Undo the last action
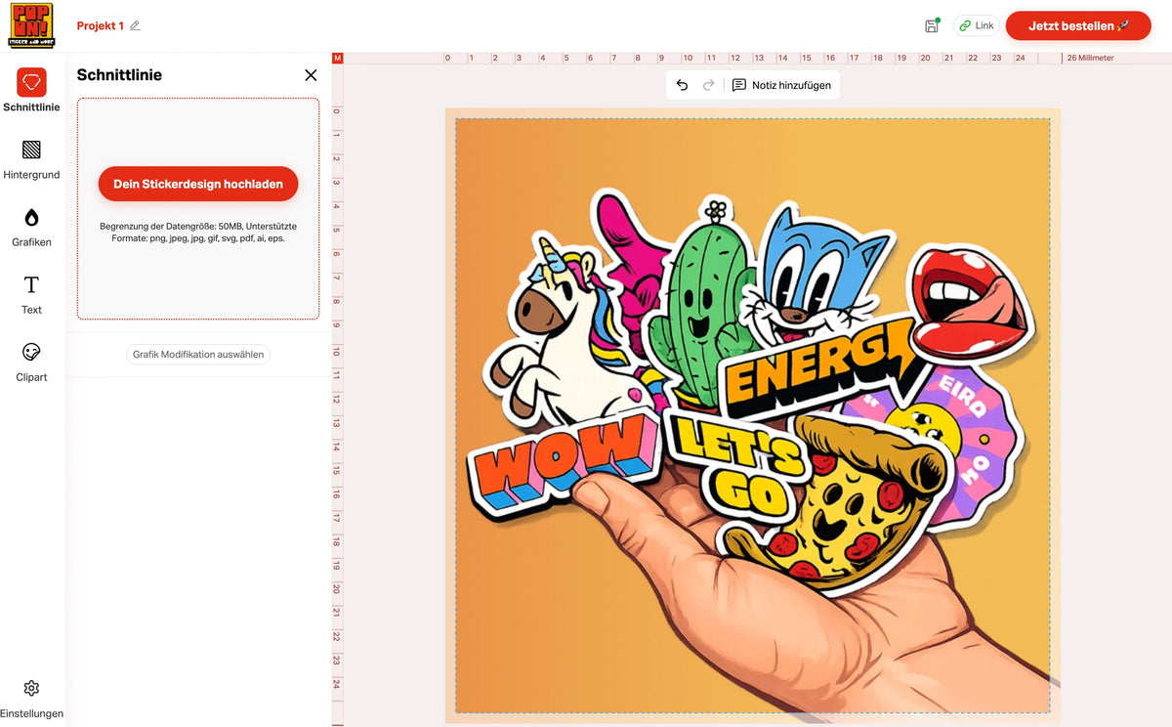Screen dimensions: 1172x727 (x=682, y=85)
